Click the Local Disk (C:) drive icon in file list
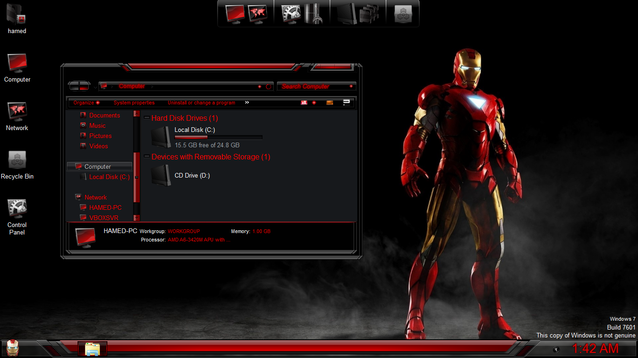 coord(161,137)
